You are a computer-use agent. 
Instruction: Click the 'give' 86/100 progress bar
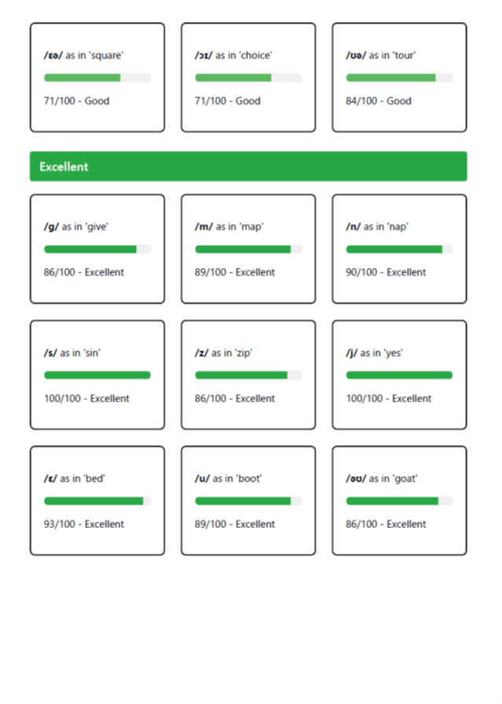97,249
